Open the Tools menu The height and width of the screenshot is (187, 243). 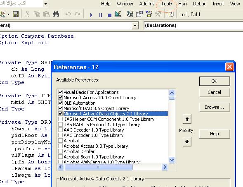coord(166,4)
